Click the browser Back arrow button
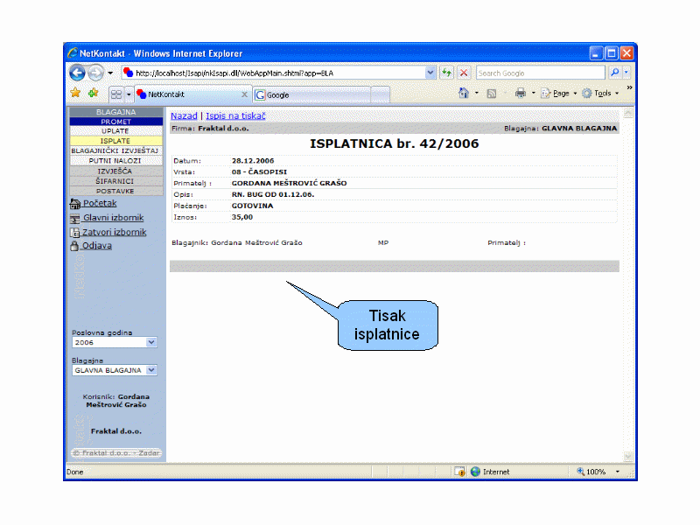The image size is (700, 525). tap(77, 73)
